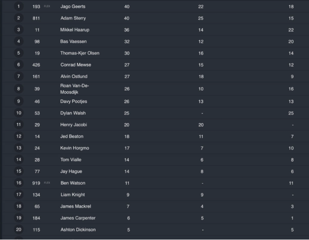Open rider Jago Geerts' profile
The height and width of the screenshot is (240, 309).
pyautogui.click(x=73, y=7)
